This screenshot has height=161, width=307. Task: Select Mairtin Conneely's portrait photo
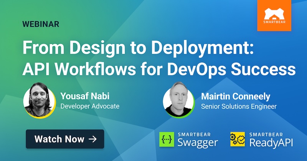[x=179, y=100]
